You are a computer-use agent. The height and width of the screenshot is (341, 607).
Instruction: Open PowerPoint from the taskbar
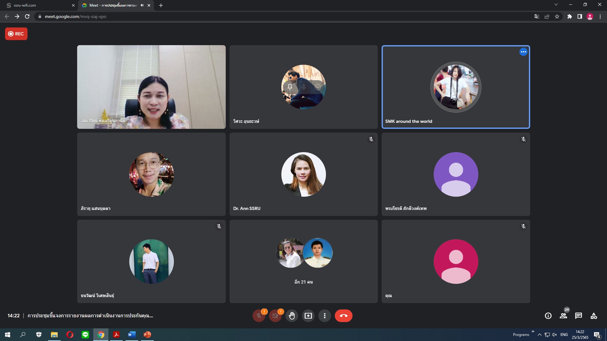[x=147, y=335]
